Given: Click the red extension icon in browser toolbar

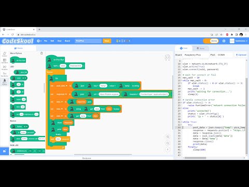Looking at the screenshot, I should (x=227, y=35).
